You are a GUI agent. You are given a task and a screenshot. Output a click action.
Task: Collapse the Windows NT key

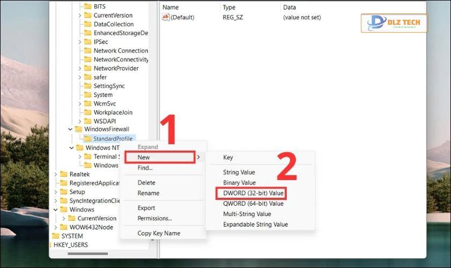click(71, 148)
